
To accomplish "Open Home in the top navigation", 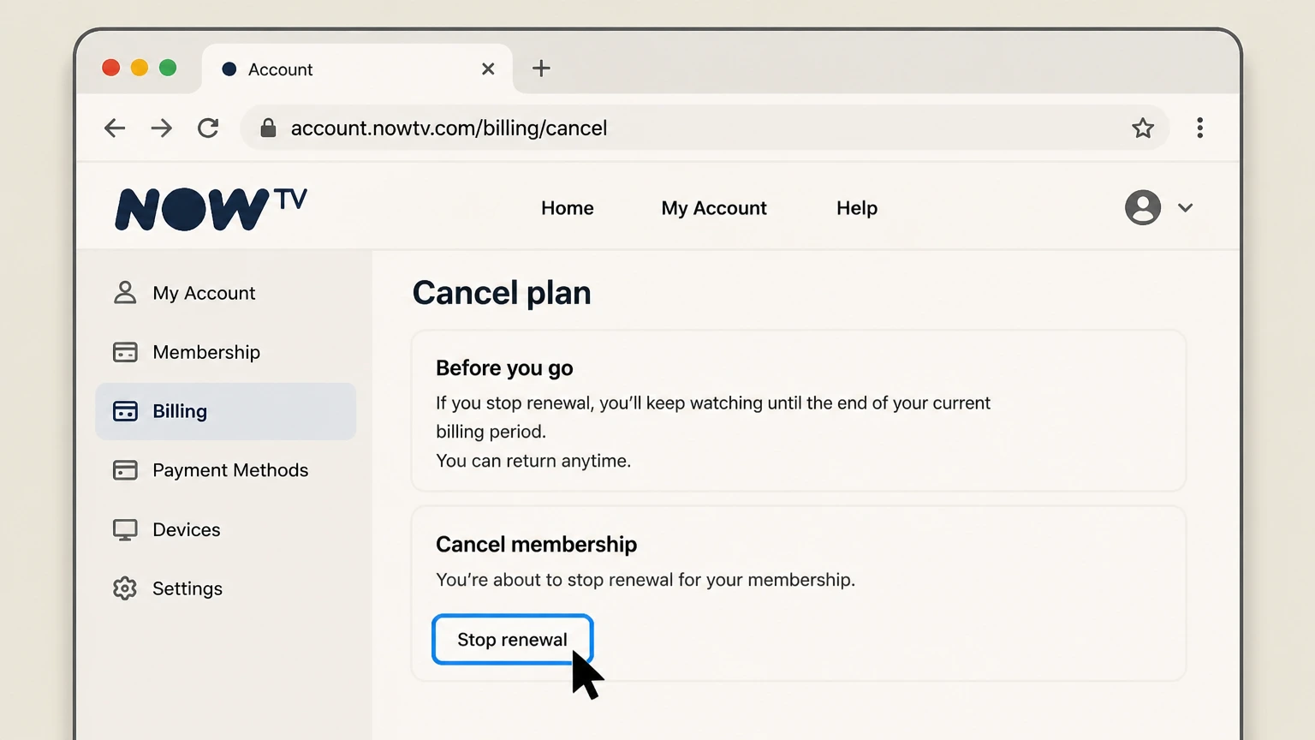I will (x=568, y=208).
